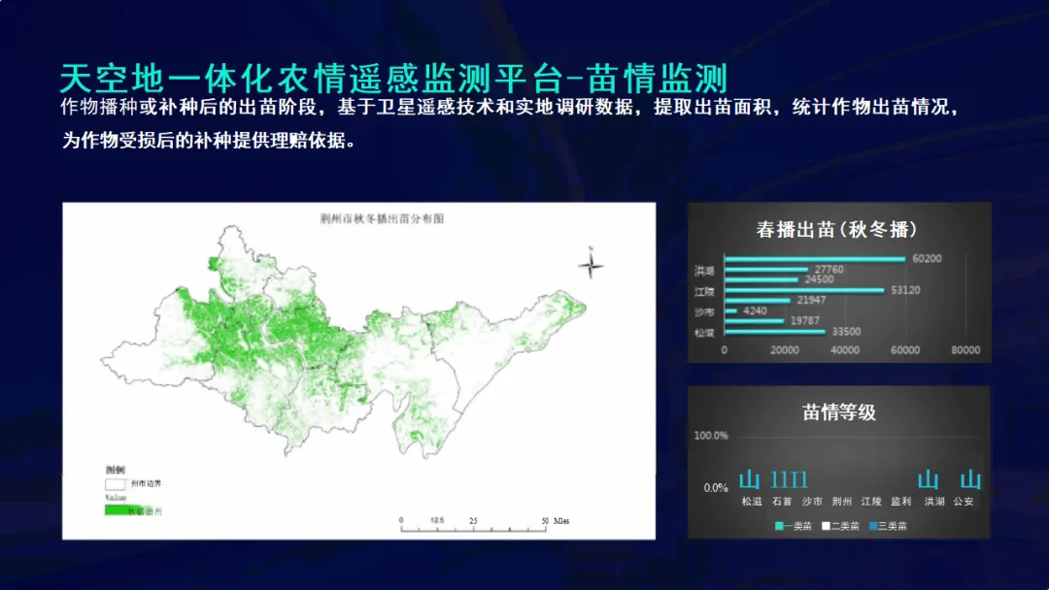Click the 50 Miles scale label
The image size is (1049, 590).
pyautogui.click(x=556, y=520)
